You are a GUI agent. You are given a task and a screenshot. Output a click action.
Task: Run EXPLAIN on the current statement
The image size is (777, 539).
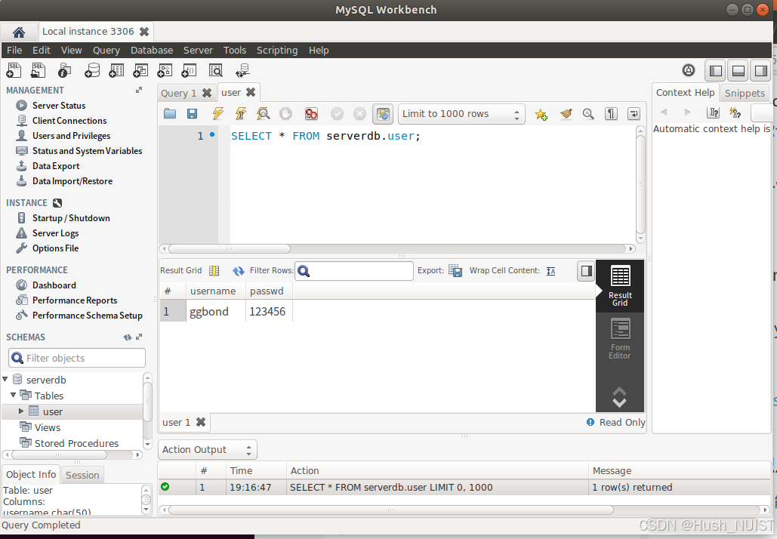click(263, 114)
